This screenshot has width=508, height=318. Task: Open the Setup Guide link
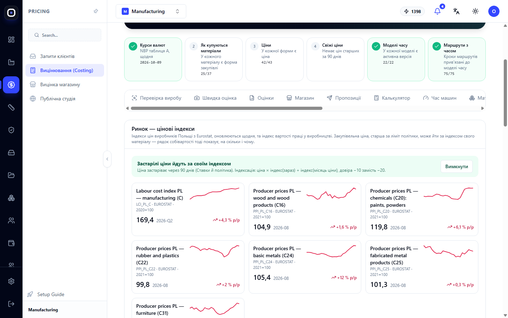46,294
